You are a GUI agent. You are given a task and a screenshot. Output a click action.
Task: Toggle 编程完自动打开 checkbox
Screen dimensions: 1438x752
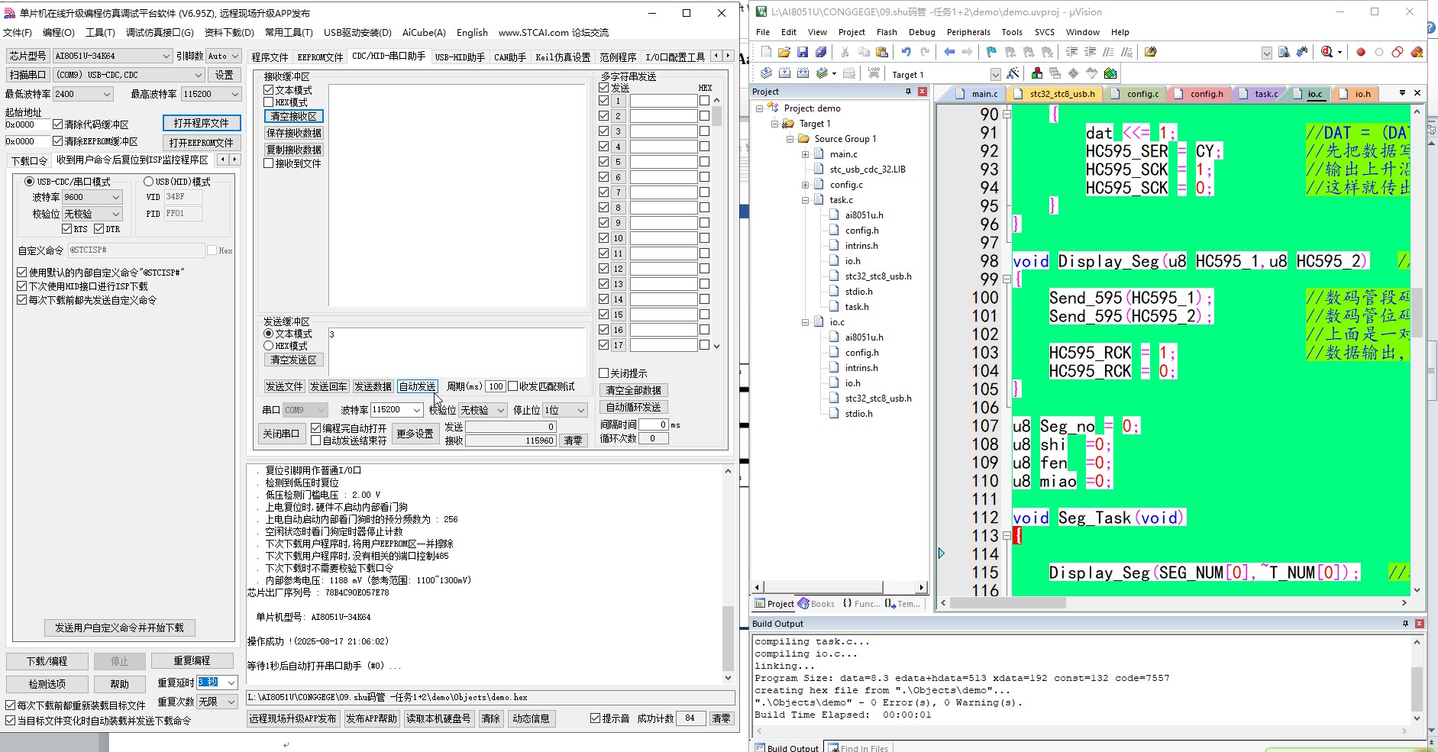tap(316, 428)
